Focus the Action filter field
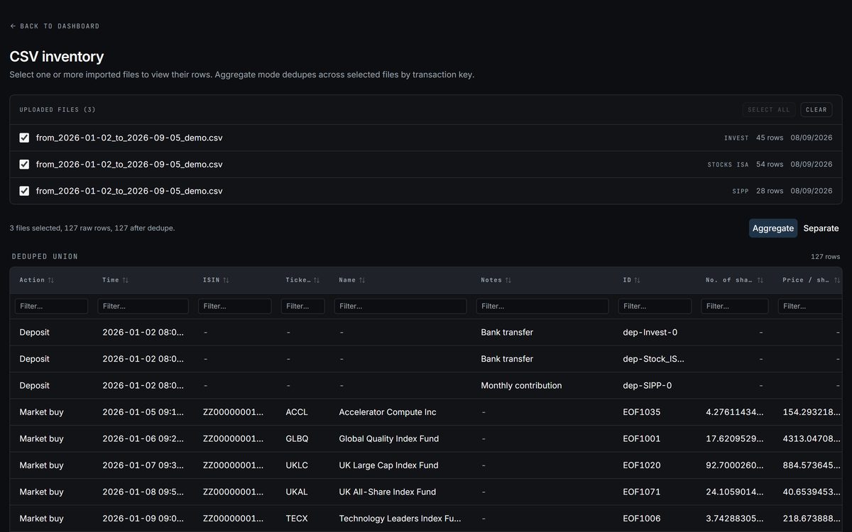The image size is (852, 532). click(51, 306)
